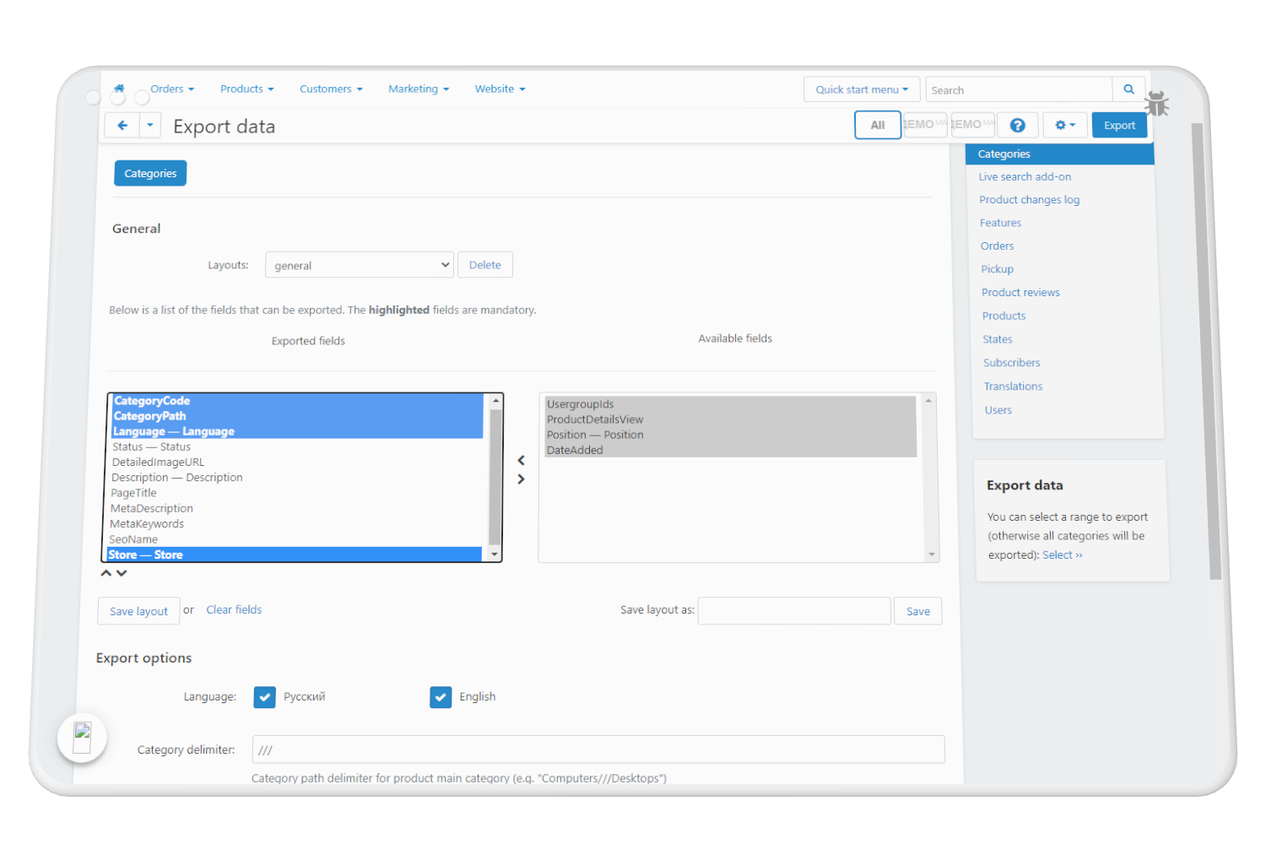This screenshot has width=1266, height=844.
Task: Move field to exported fields left arrow
Action: (x=521, y=460)
